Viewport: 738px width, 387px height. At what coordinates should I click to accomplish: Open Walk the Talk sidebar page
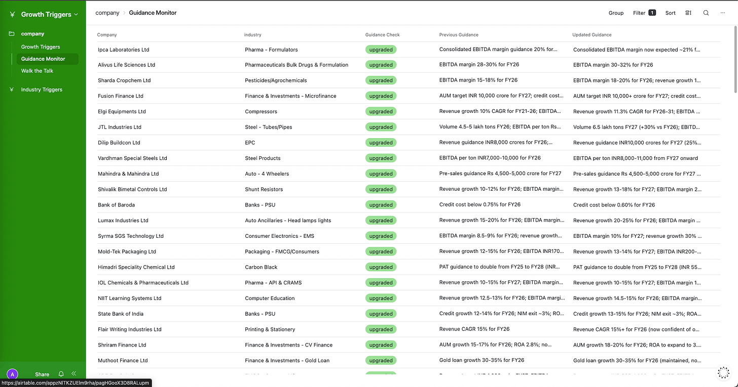pyautogui.click(x=37, y=71)
